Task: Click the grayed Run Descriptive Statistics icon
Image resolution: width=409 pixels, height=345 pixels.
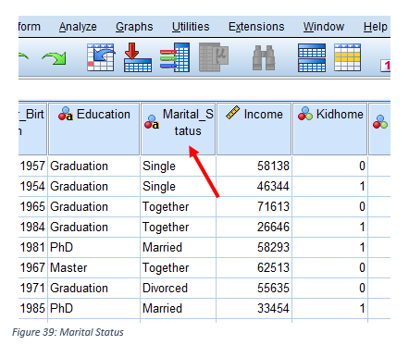Action: point(214,57)
